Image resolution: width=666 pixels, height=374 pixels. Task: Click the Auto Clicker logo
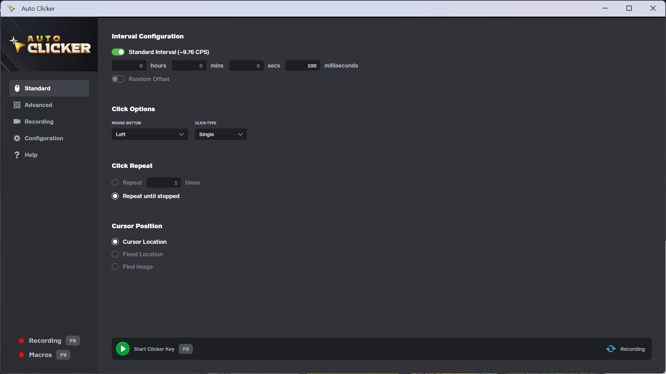click(x=49, y=44)
